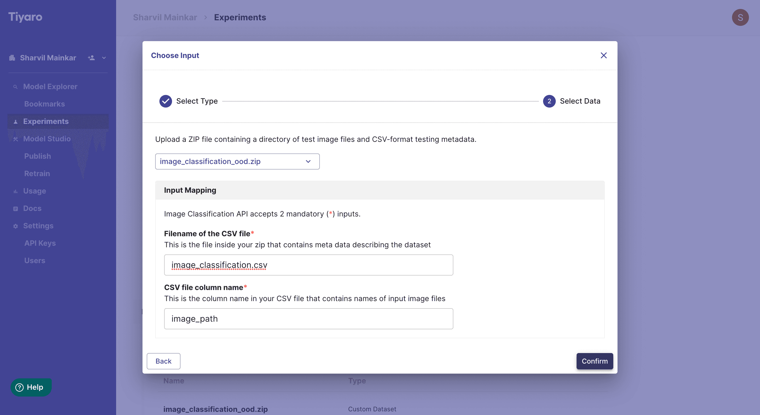Click the step 2 Select Data circle
The height and width of the screenshot is (415, 760).
[549, 101]
